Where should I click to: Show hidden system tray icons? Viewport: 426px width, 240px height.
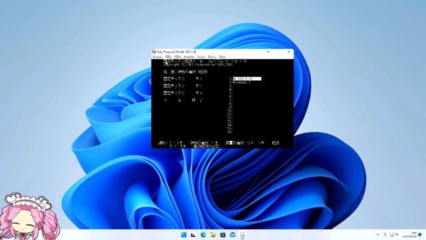(x=378, y=235)
